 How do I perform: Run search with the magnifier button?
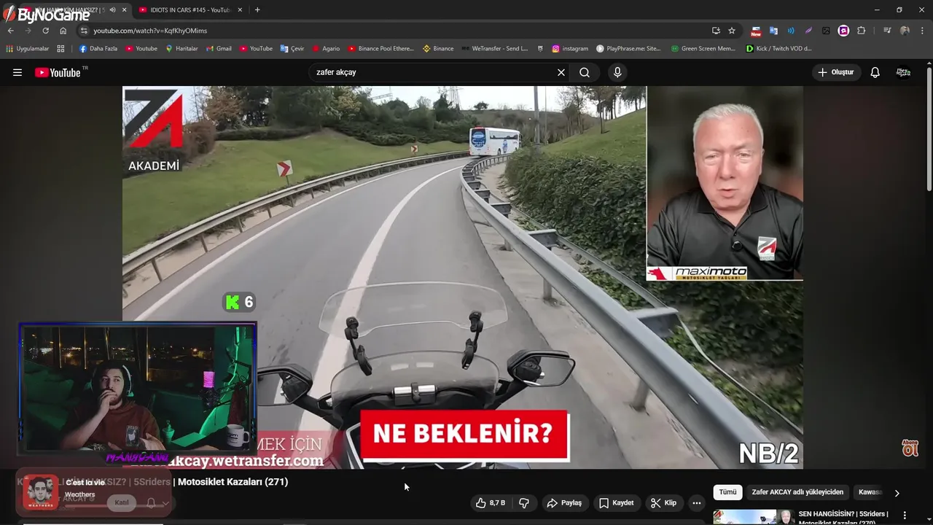(x=585, y=72)
